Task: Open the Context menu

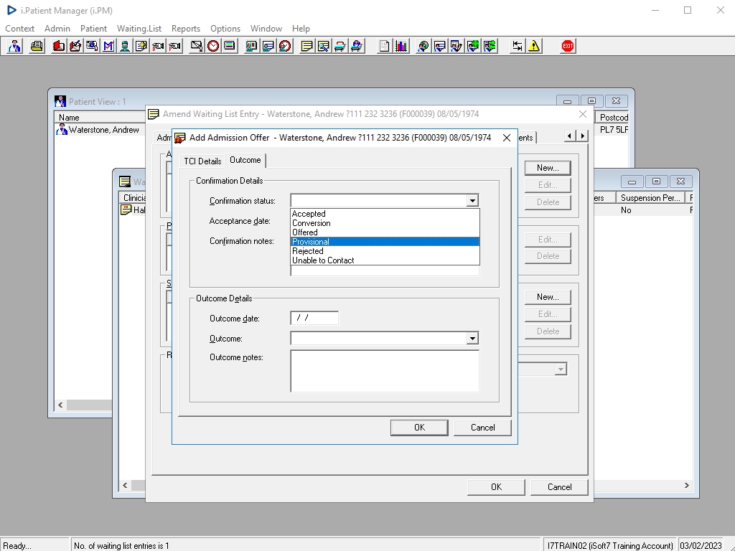Action: [x=19, y=29]
